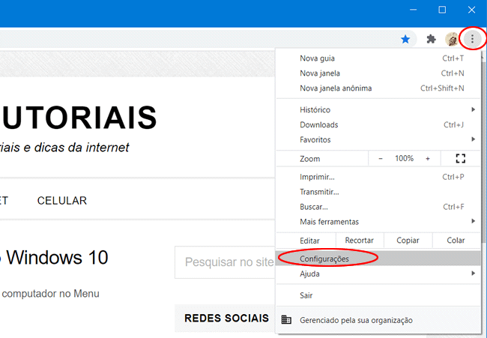This screenshot has width=487, height=338.
Task: Select Nova janela anônima
Action: click(336, 88)
